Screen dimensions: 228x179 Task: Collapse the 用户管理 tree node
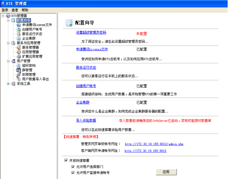8,61
